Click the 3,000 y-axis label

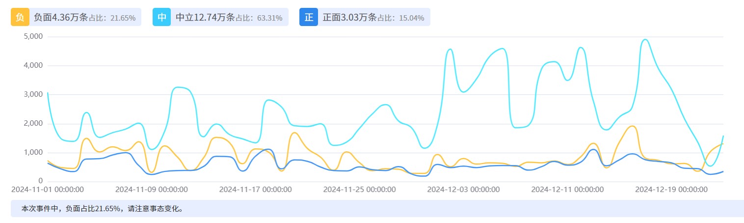point(33,94)
